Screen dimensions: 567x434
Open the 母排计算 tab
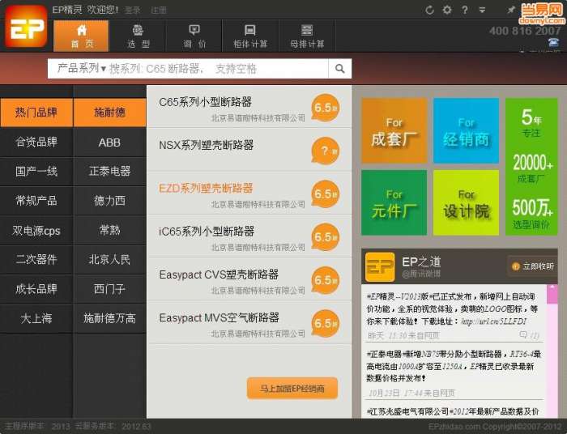click(x=307, y=36)
